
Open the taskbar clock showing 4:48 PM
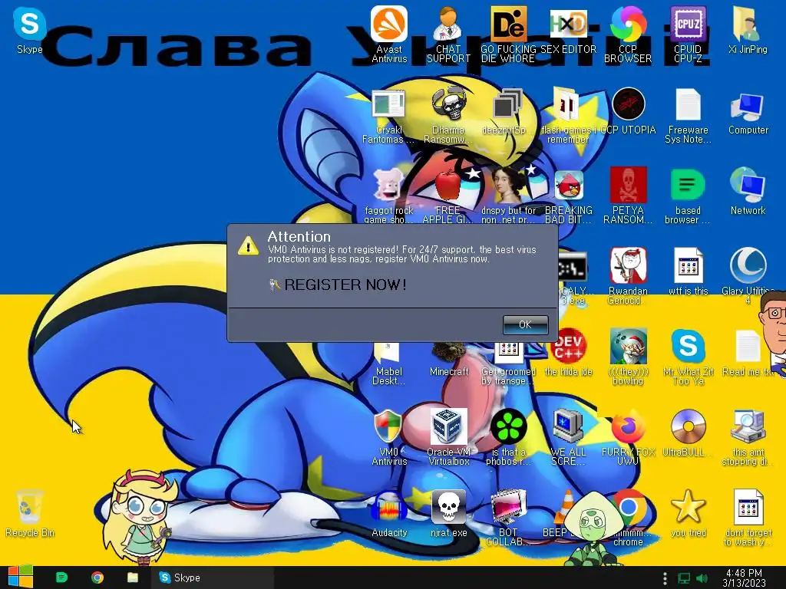pos(744,577)
